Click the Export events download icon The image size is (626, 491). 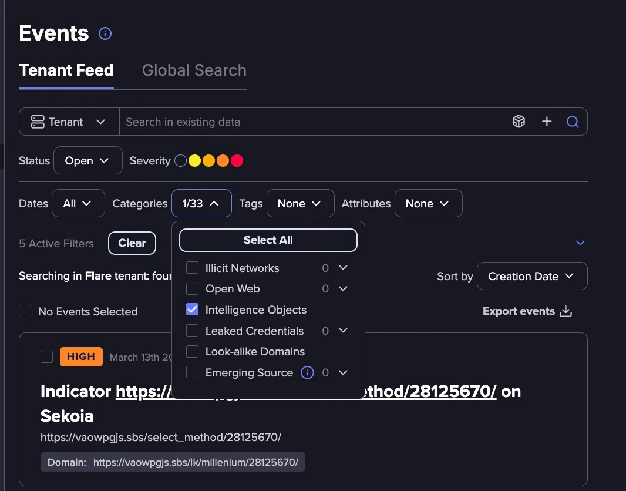(566, 311)
